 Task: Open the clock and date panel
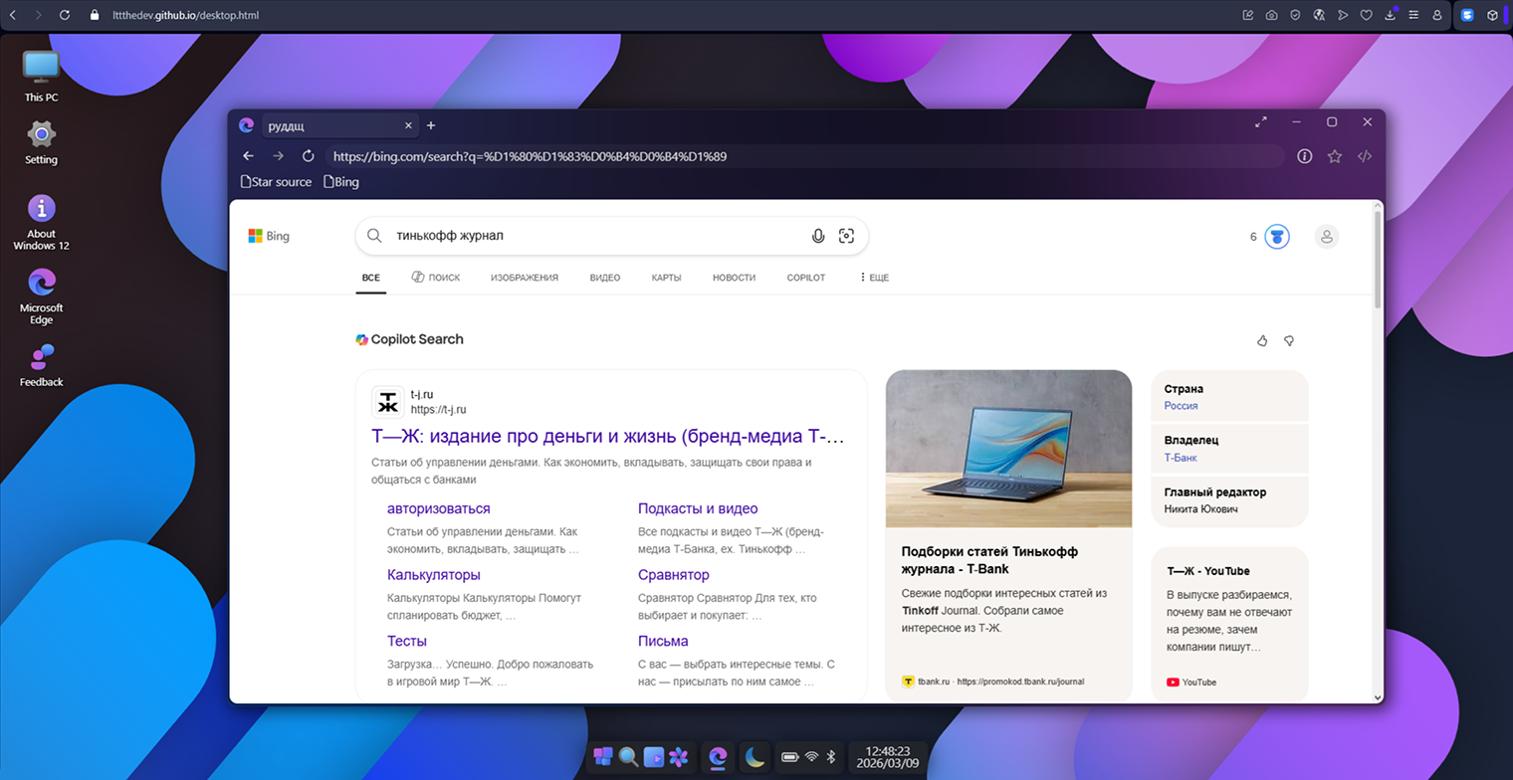click(887, 757)
